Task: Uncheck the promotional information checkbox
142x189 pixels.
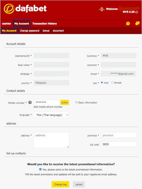Action: coord(40,169)
